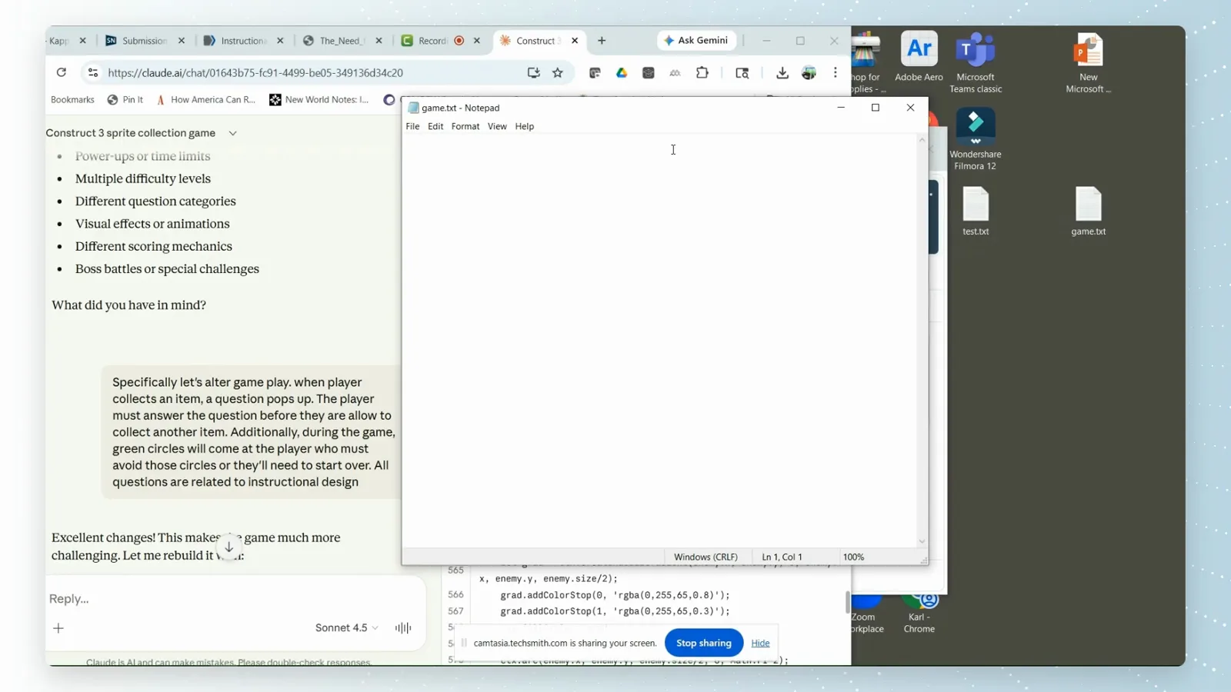
Task: Bookmark this page with the star
Action: [x=558, y=72]
